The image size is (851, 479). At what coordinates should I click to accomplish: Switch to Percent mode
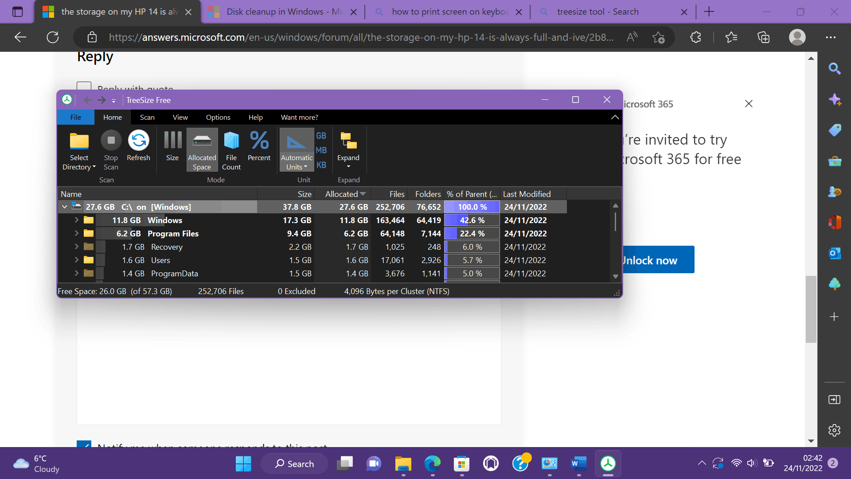pos(259,145)
